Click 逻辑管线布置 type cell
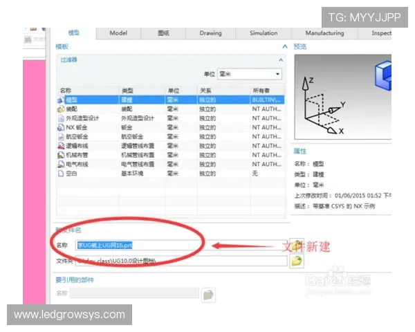Screen dimensions: 415x332 pyautogui.click(x=138, y=146)
